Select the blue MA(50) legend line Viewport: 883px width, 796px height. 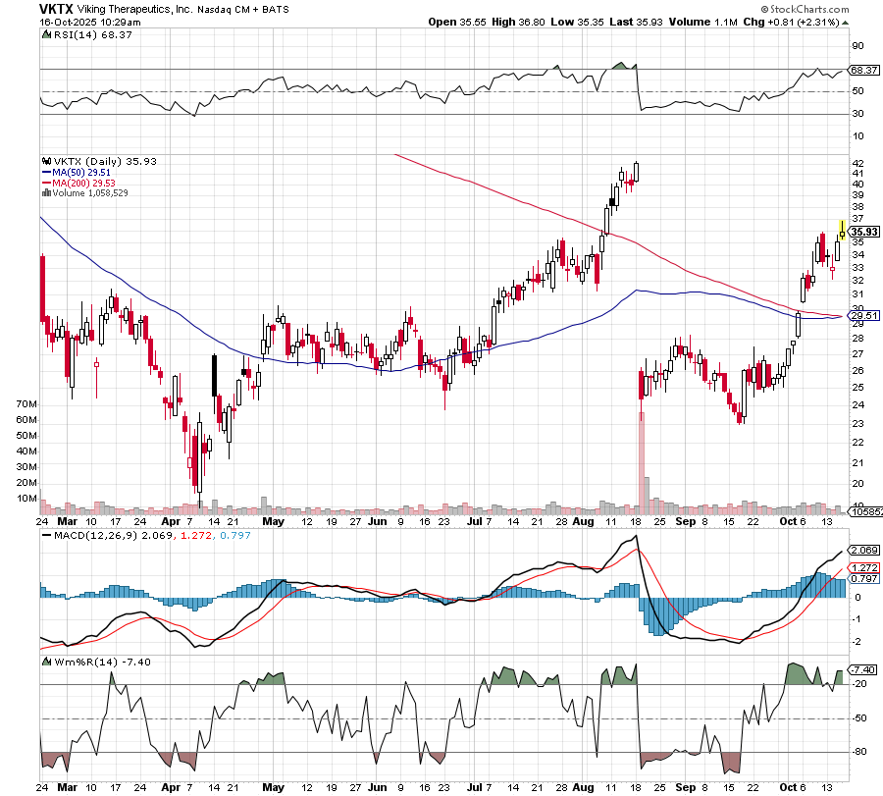pos(46,172)
